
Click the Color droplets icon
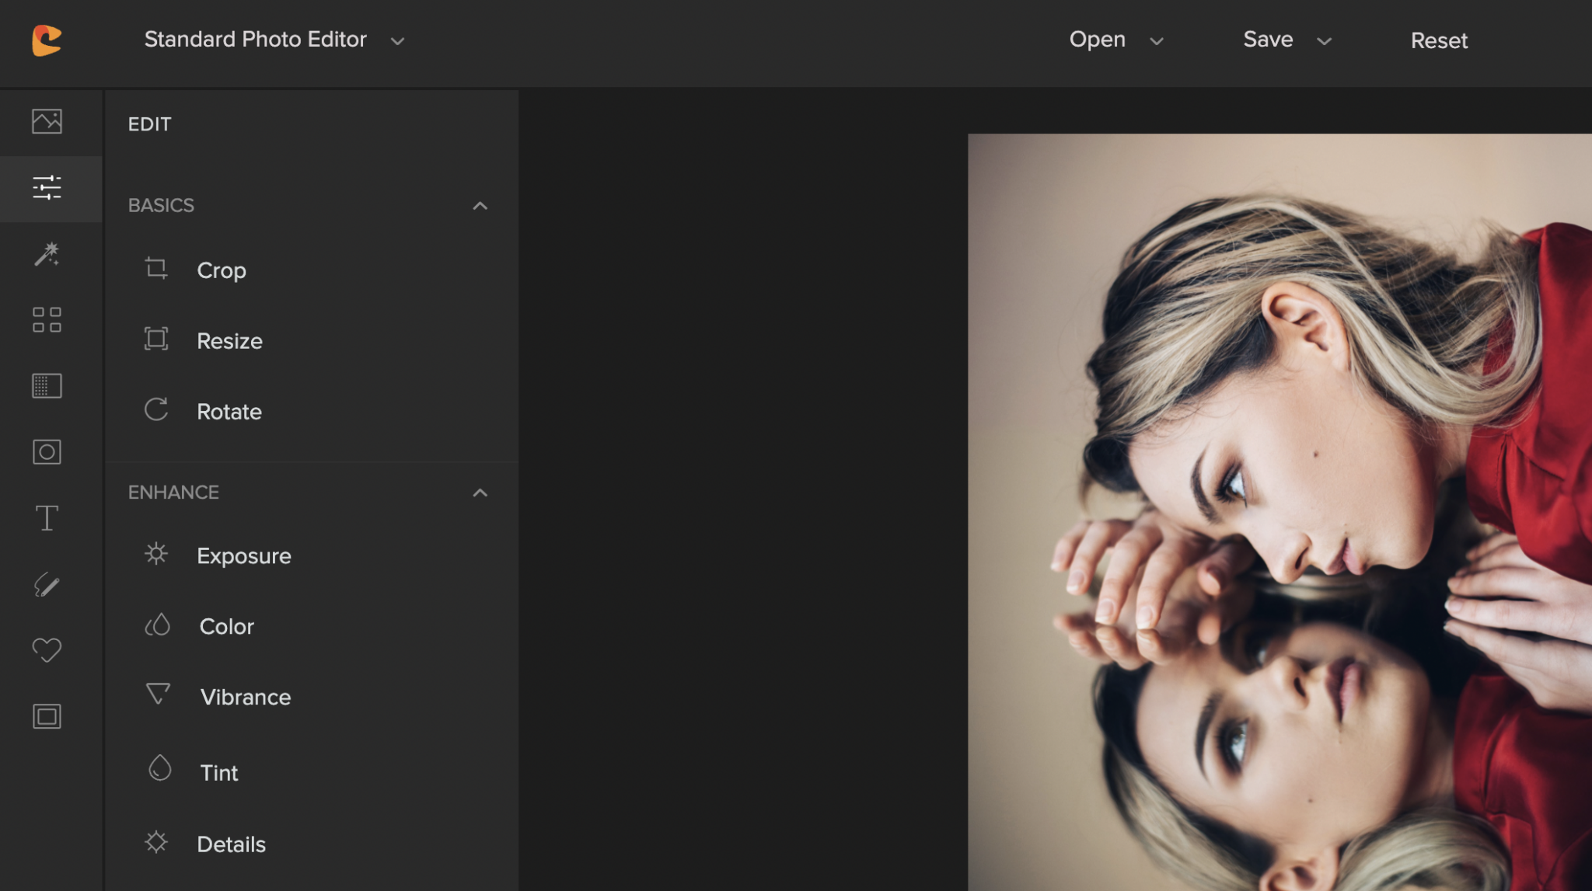coord(158,625)
